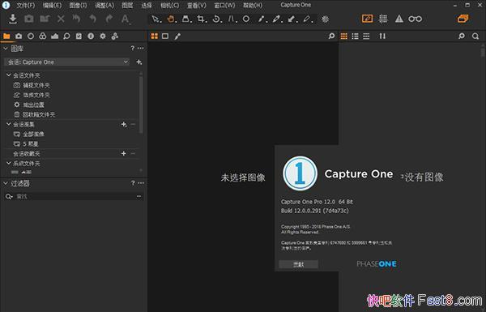Image resolution: width=486 pixels, height=312 pixels.
Task: Collapse the 系统文件夹 tree section
Action: (x=9, y=163)
